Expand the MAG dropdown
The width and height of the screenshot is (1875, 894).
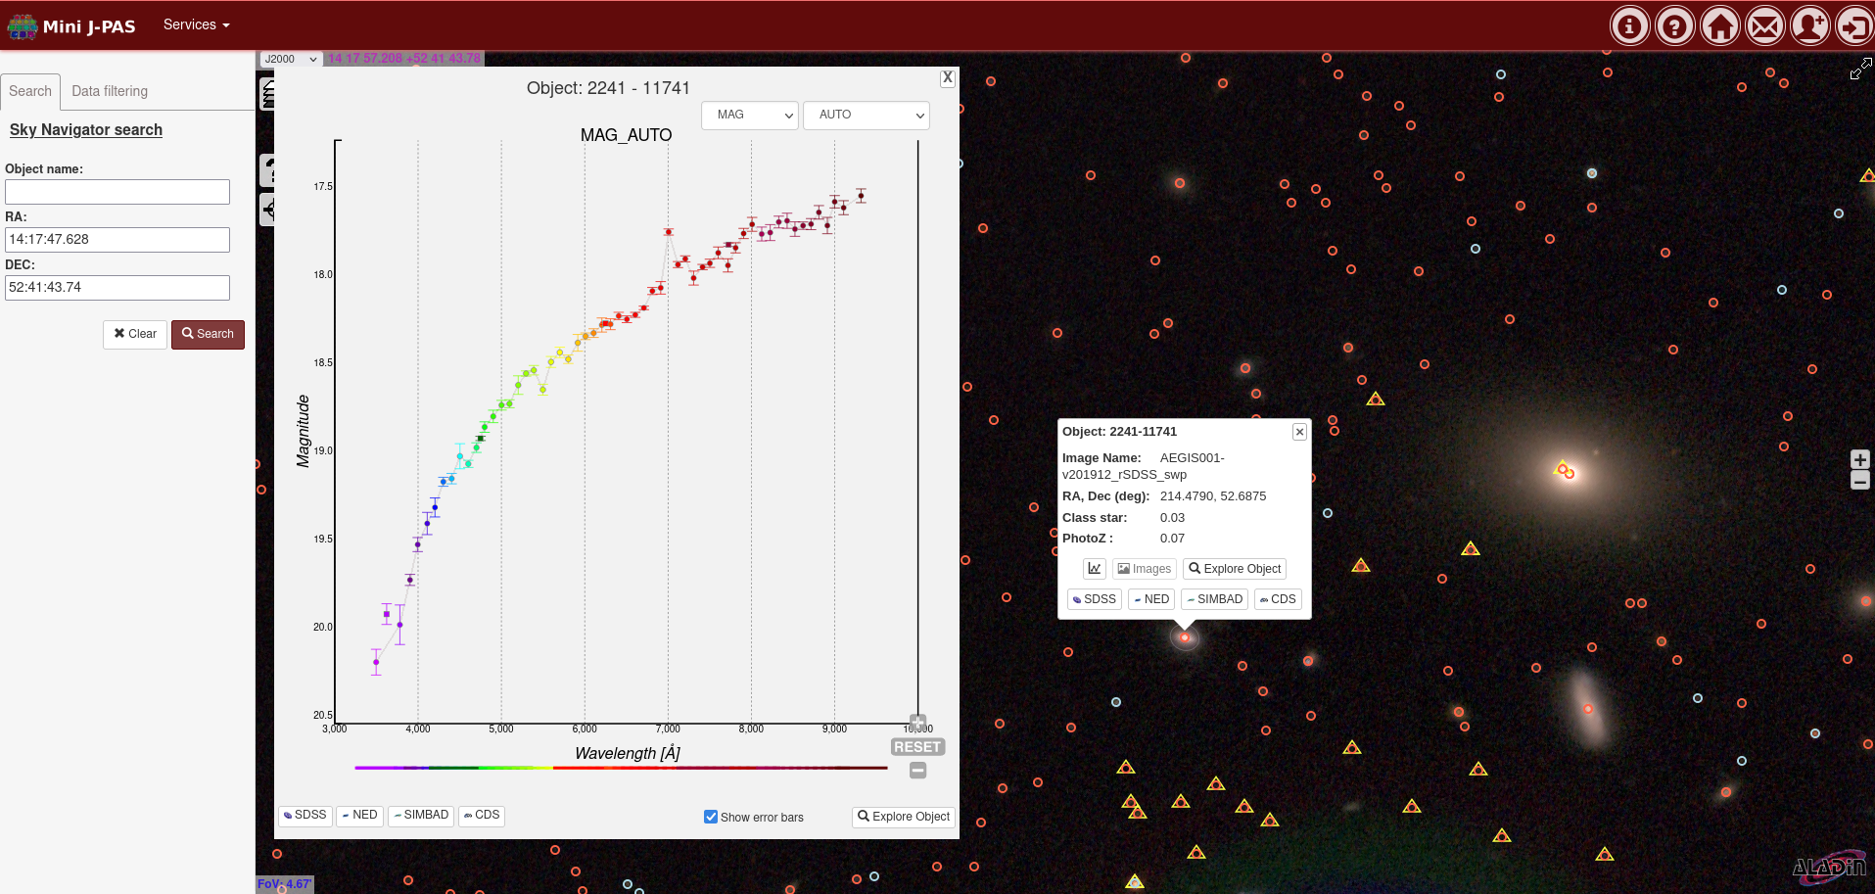tap(750, 116)
